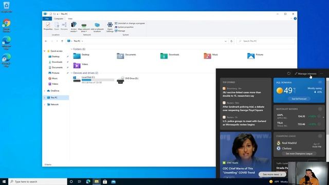The height and width of the screenshot is (185, 329).
Task: Select the Local Disk (C:) drive
Action: click(x=94, y=80)
